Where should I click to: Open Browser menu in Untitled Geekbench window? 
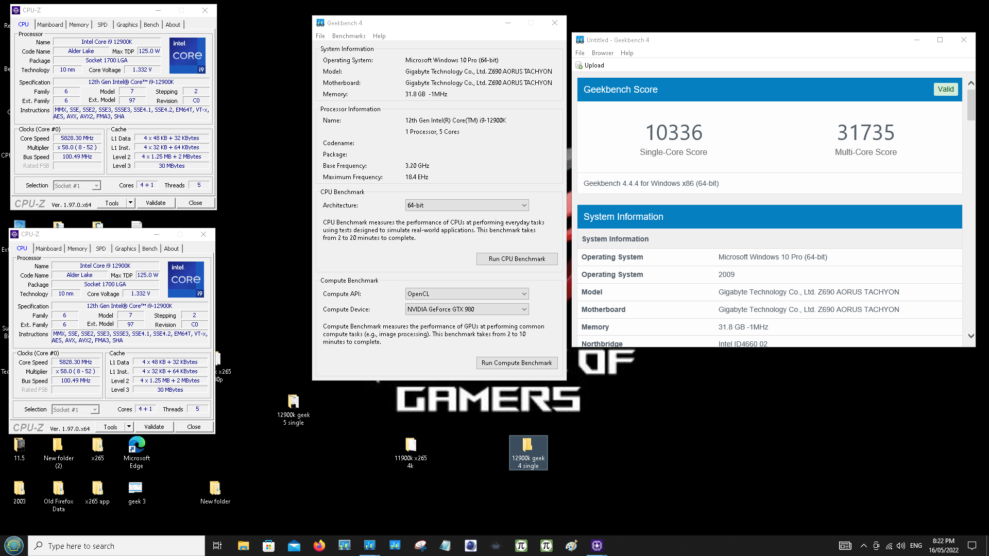603,53
